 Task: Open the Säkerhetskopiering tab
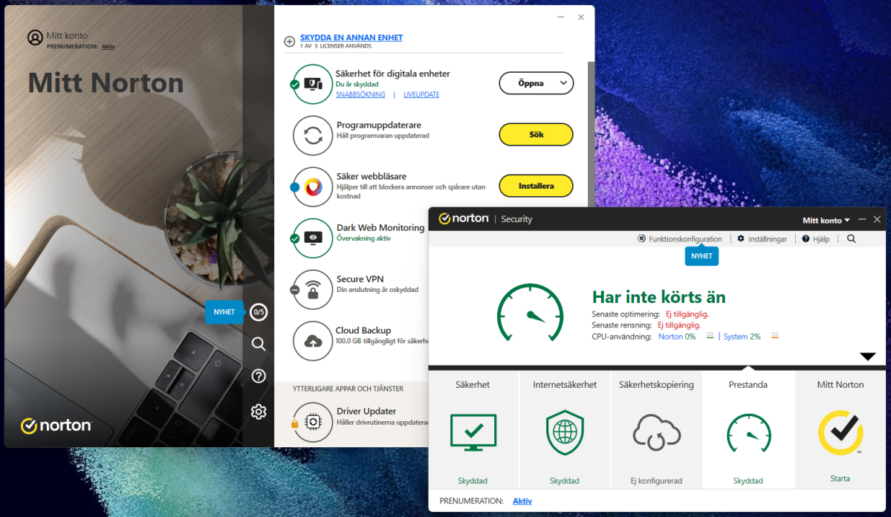[x=656, y=429]
